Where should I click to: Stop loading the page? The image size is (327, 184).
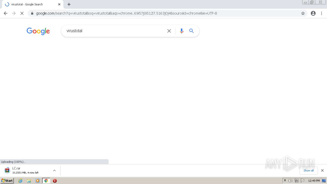22,13
